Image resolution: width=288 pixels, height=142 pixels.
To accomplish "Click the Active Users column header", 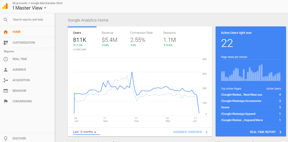I will (273, 89).
